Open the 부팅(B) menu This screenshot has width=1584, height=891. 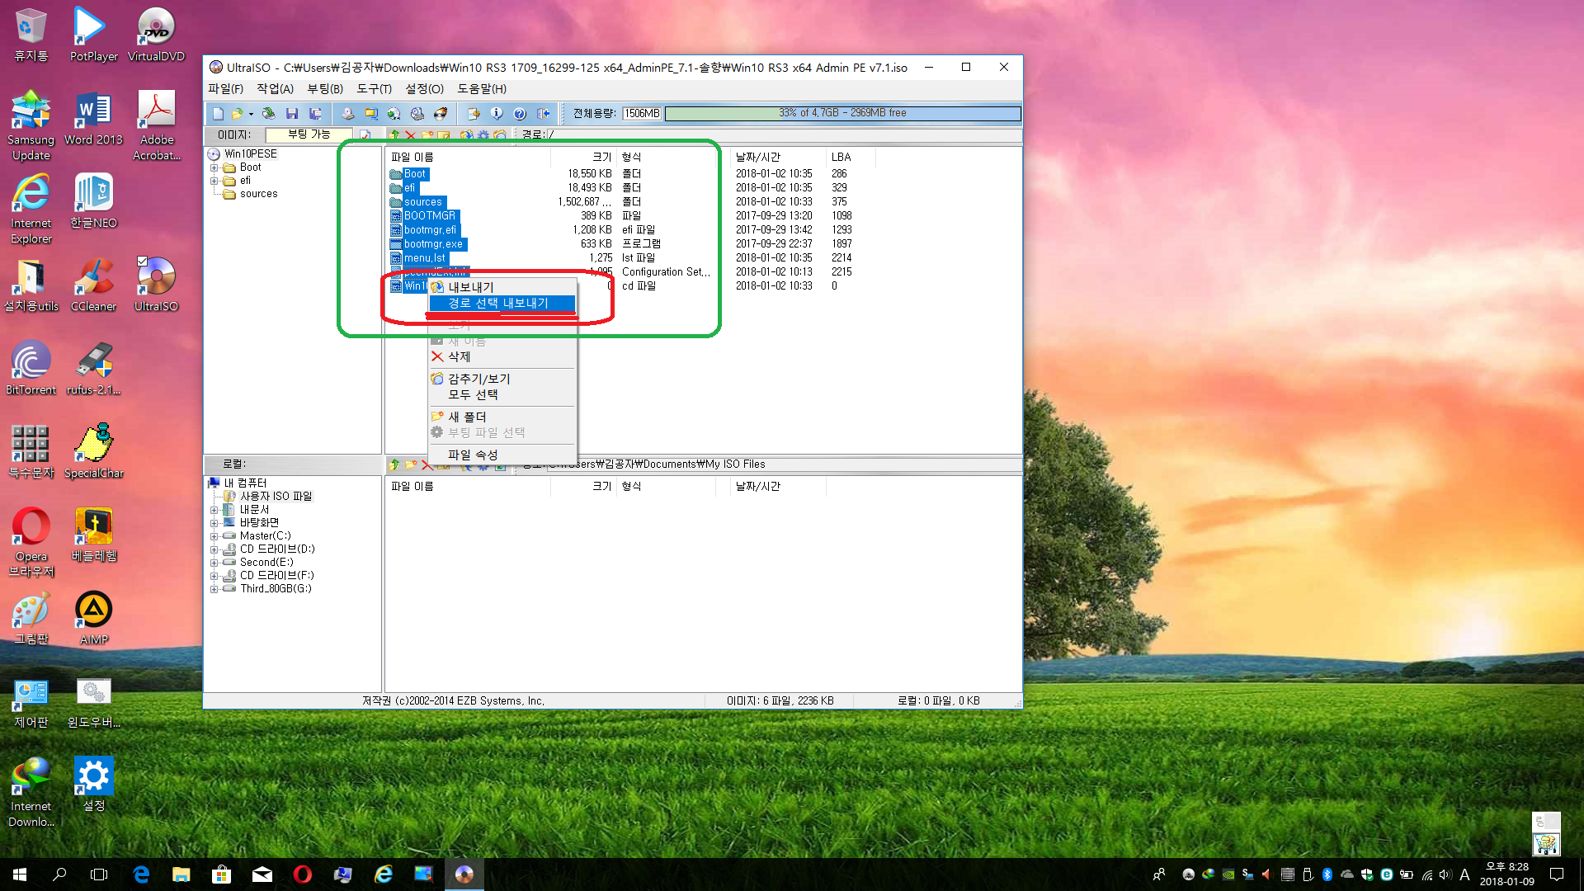coord(325,88)
